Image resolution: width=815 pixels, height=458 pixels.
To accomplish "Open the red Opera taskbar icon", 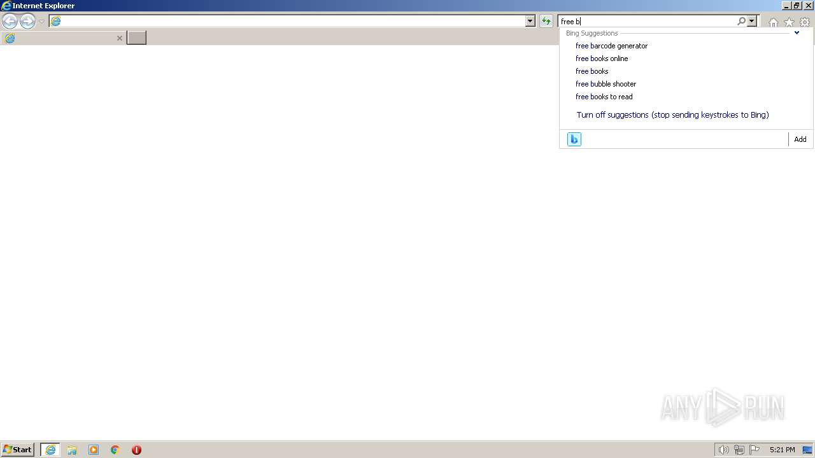I will pos(136,450).
